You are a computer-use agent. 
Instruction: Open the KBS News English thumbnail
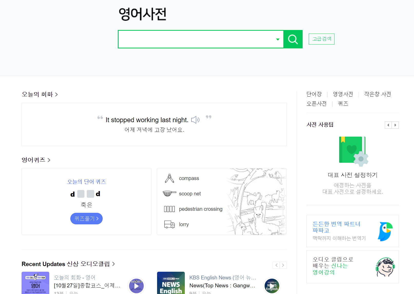coord(171,283)
